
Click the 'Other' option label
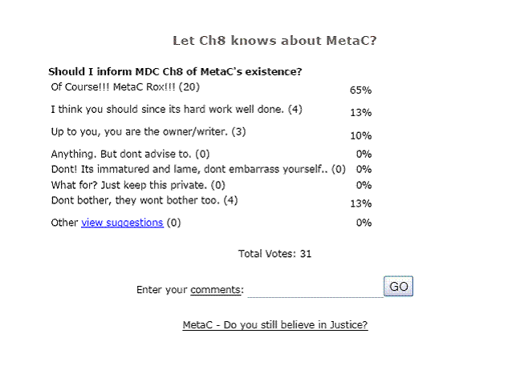pos(63,223)
